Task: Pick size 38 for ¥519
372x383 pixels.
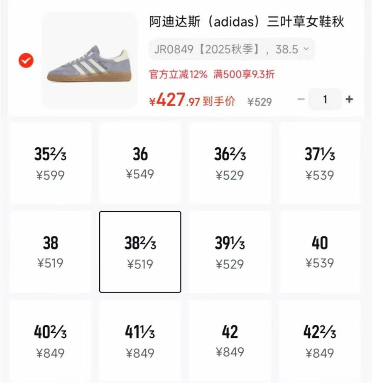Action: [x=50, y=252]
